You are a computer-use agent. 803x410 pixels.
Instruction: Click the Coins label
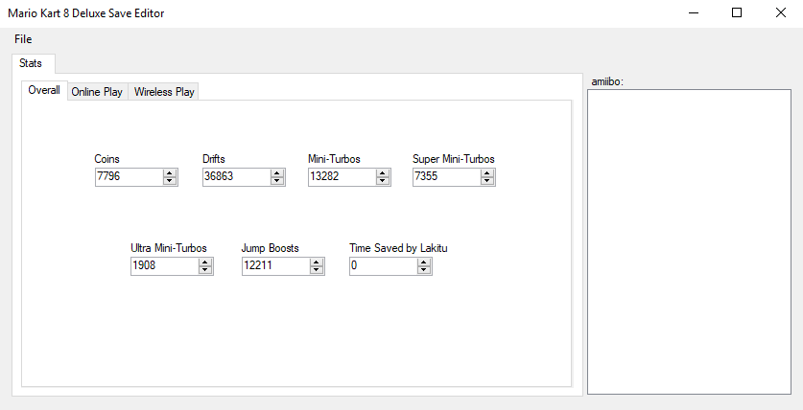107,159
